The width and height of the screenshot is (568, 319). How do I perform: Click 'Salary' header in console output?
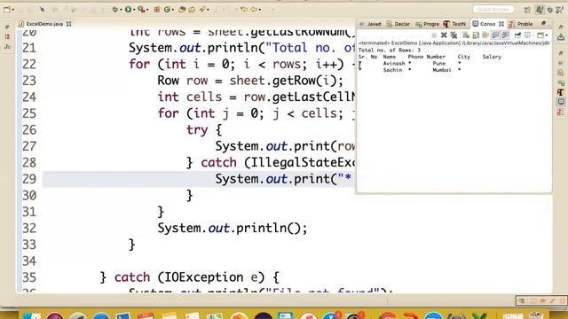[492, 57]
